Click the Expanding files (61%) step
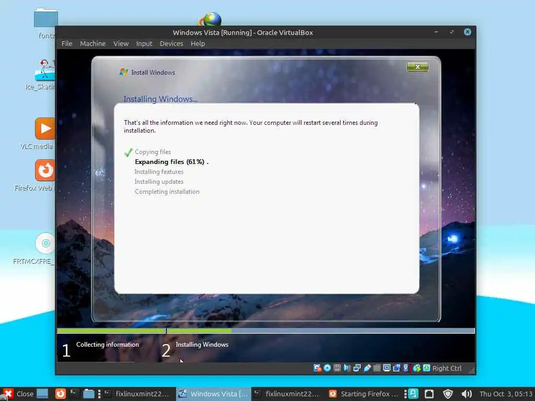The width and height of the screenshot is (535, 401). point(171,162)
